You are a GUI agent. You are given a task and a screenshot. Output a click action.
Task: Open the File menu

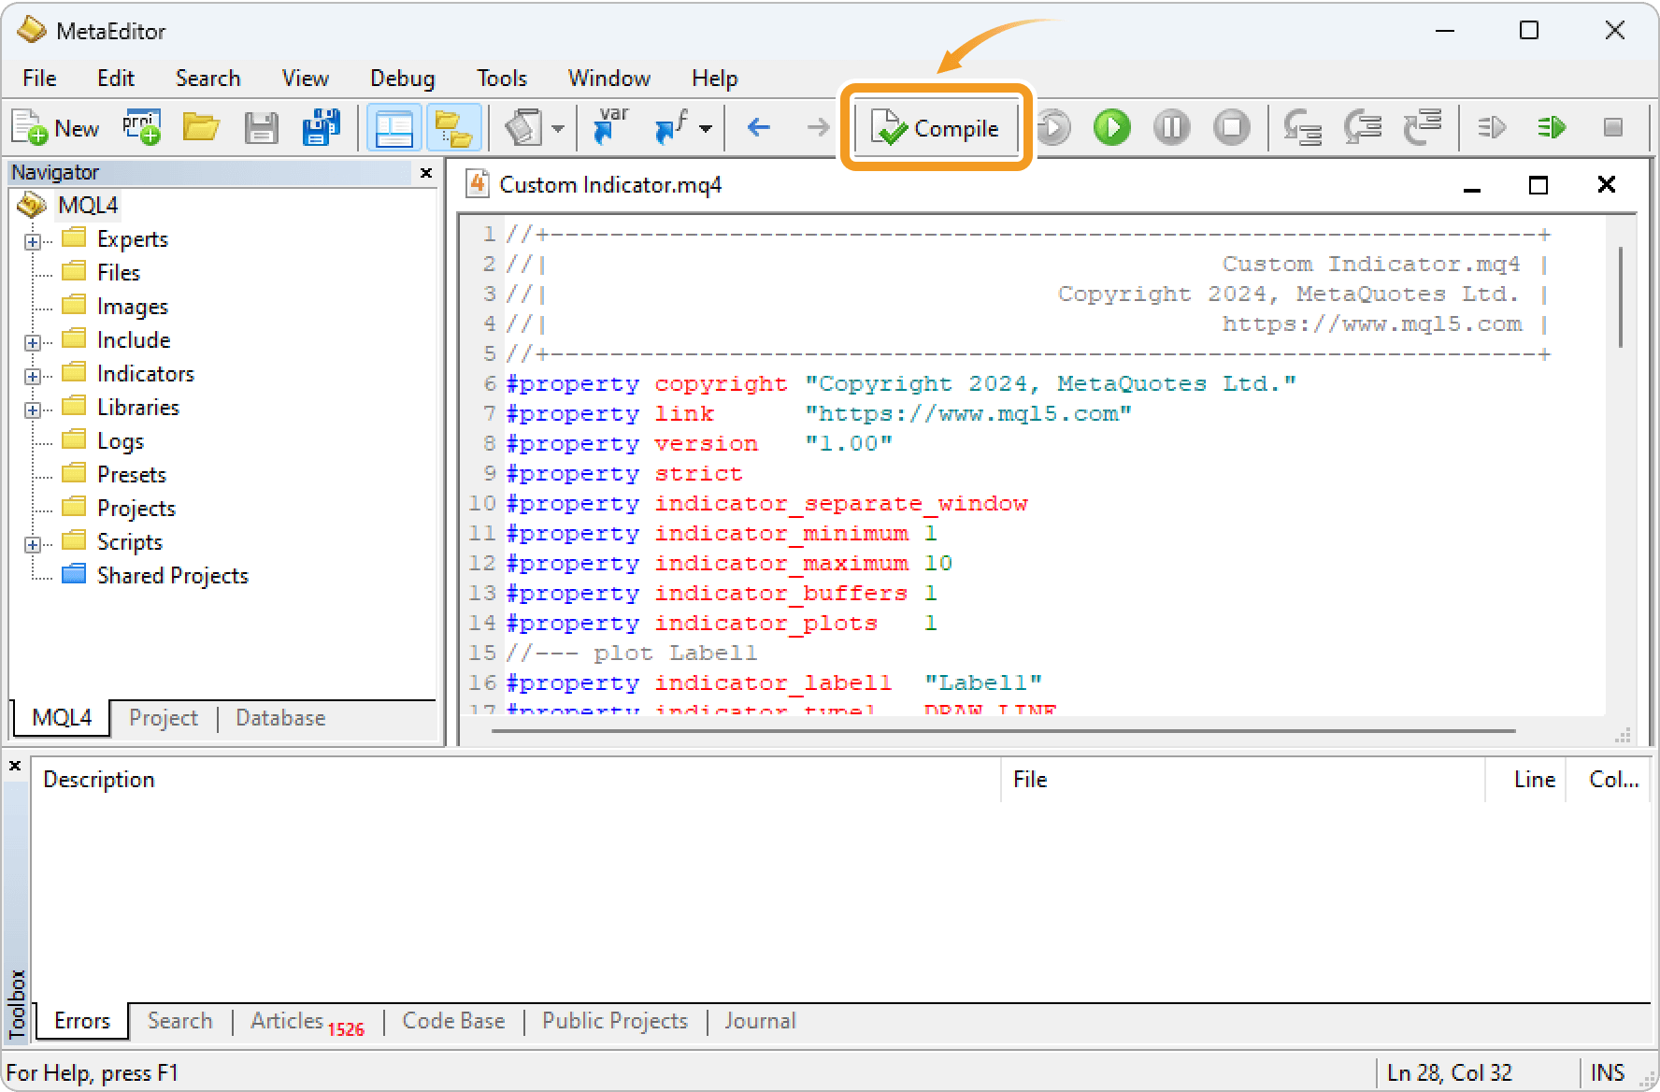pyautogui.click(x=39, y=79)
